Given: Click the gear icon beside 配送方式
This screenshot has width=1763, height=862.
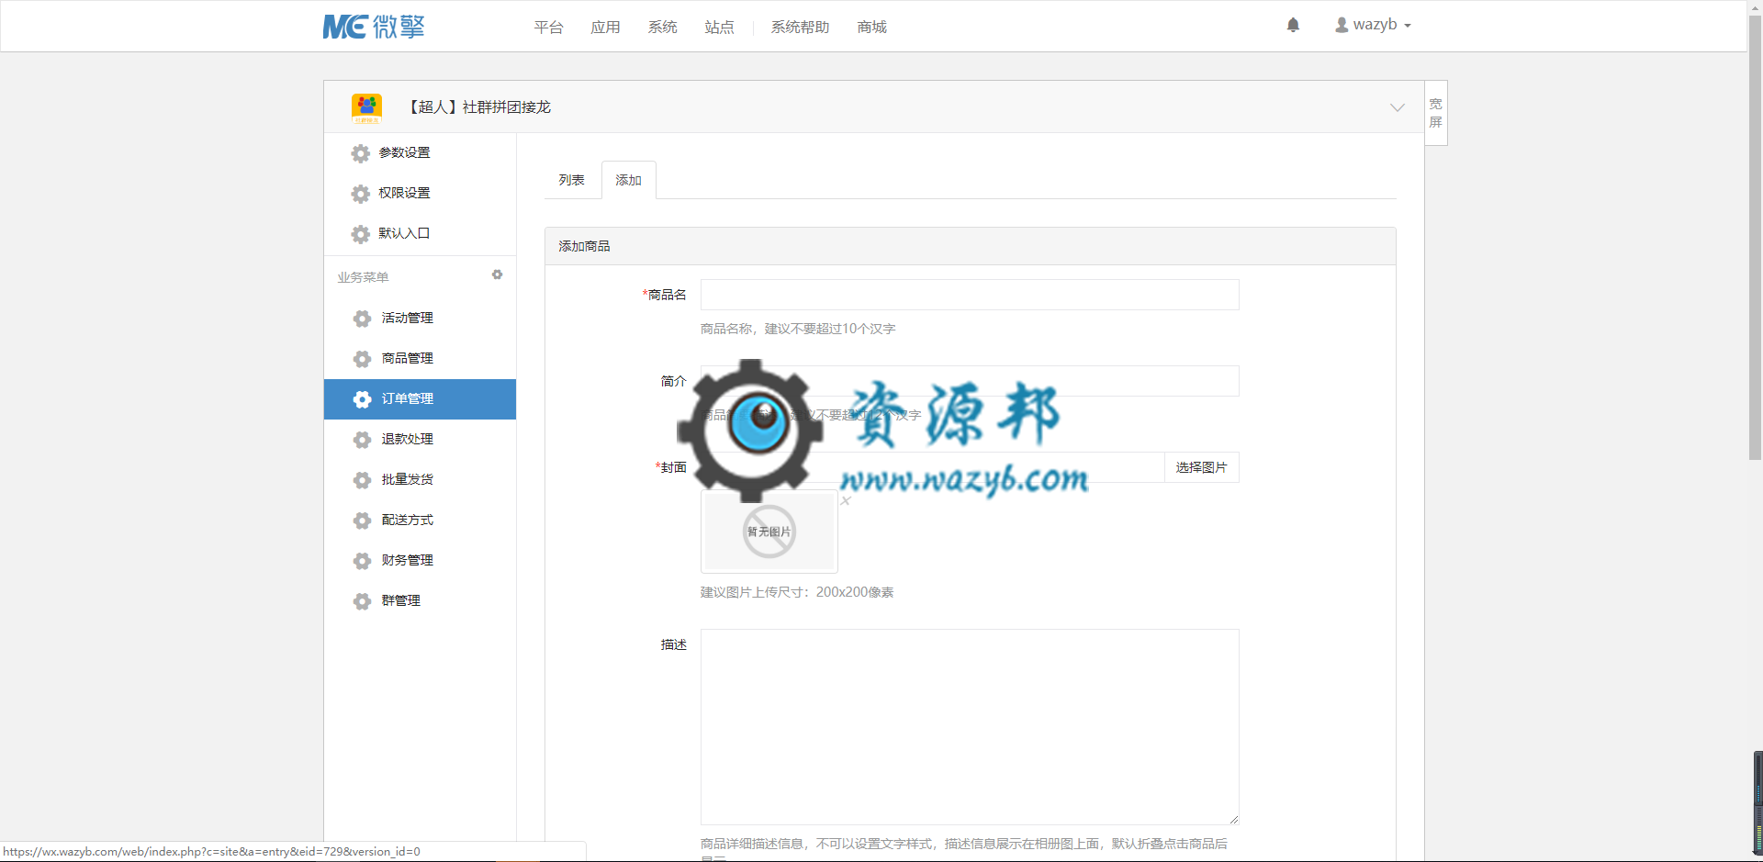Looking at the screenshot, I should [363, 521].
